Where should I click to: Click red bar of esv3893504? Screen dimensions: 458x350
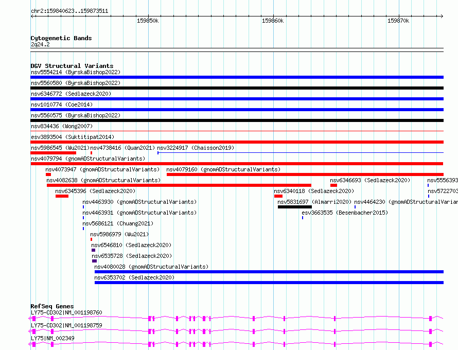tap(237, 142)
